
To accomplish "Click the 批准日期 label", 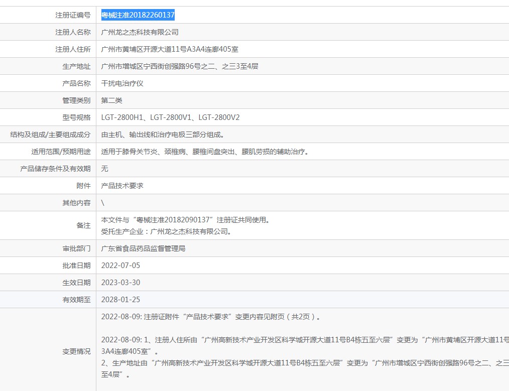I will coord(77,266).
